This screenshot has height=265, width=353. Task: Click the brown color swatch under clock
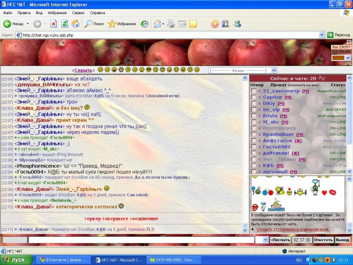(338, 58)
